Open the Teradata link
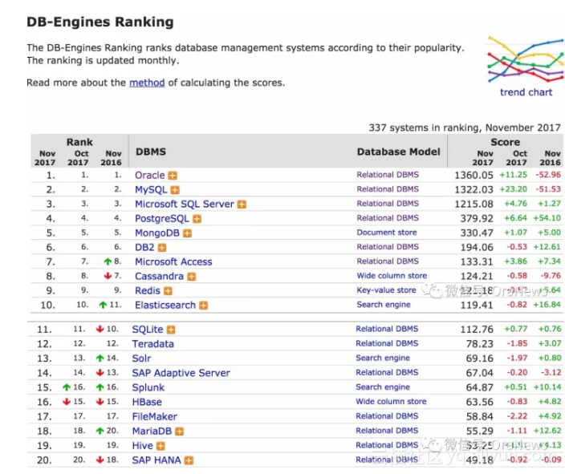The width and height of the screenshot is (565, 474). click(x=152, y=344)
